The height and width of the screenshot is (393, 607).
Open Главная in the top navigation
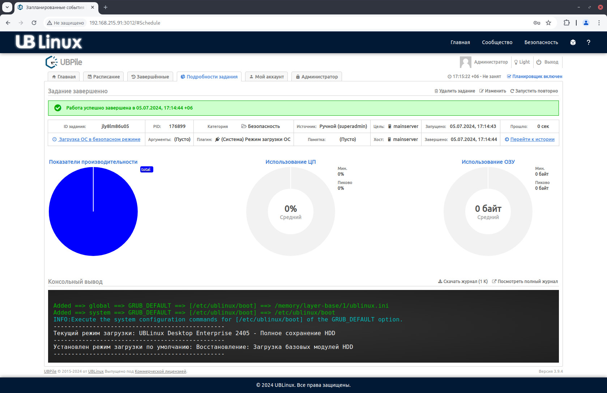[x=460, y=42]
